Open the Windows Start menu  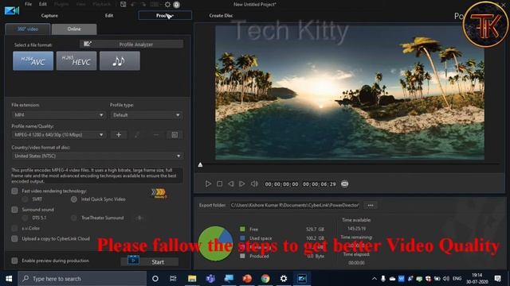coord(9,279)
